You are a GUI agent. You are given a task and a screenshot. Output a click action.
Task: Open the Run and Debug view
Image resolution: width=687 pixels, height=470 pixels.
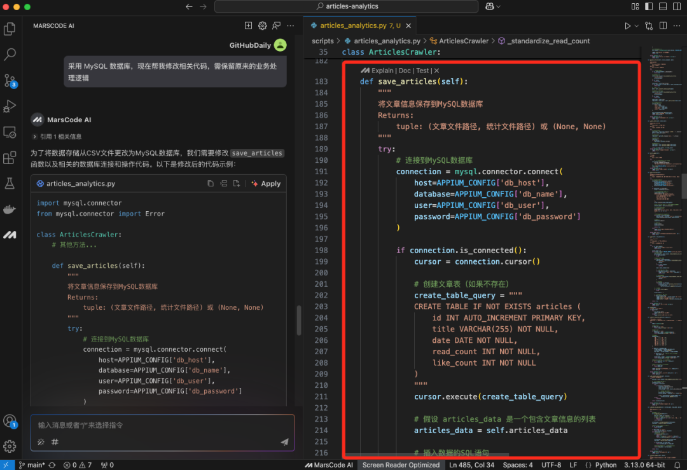point(10,106)
